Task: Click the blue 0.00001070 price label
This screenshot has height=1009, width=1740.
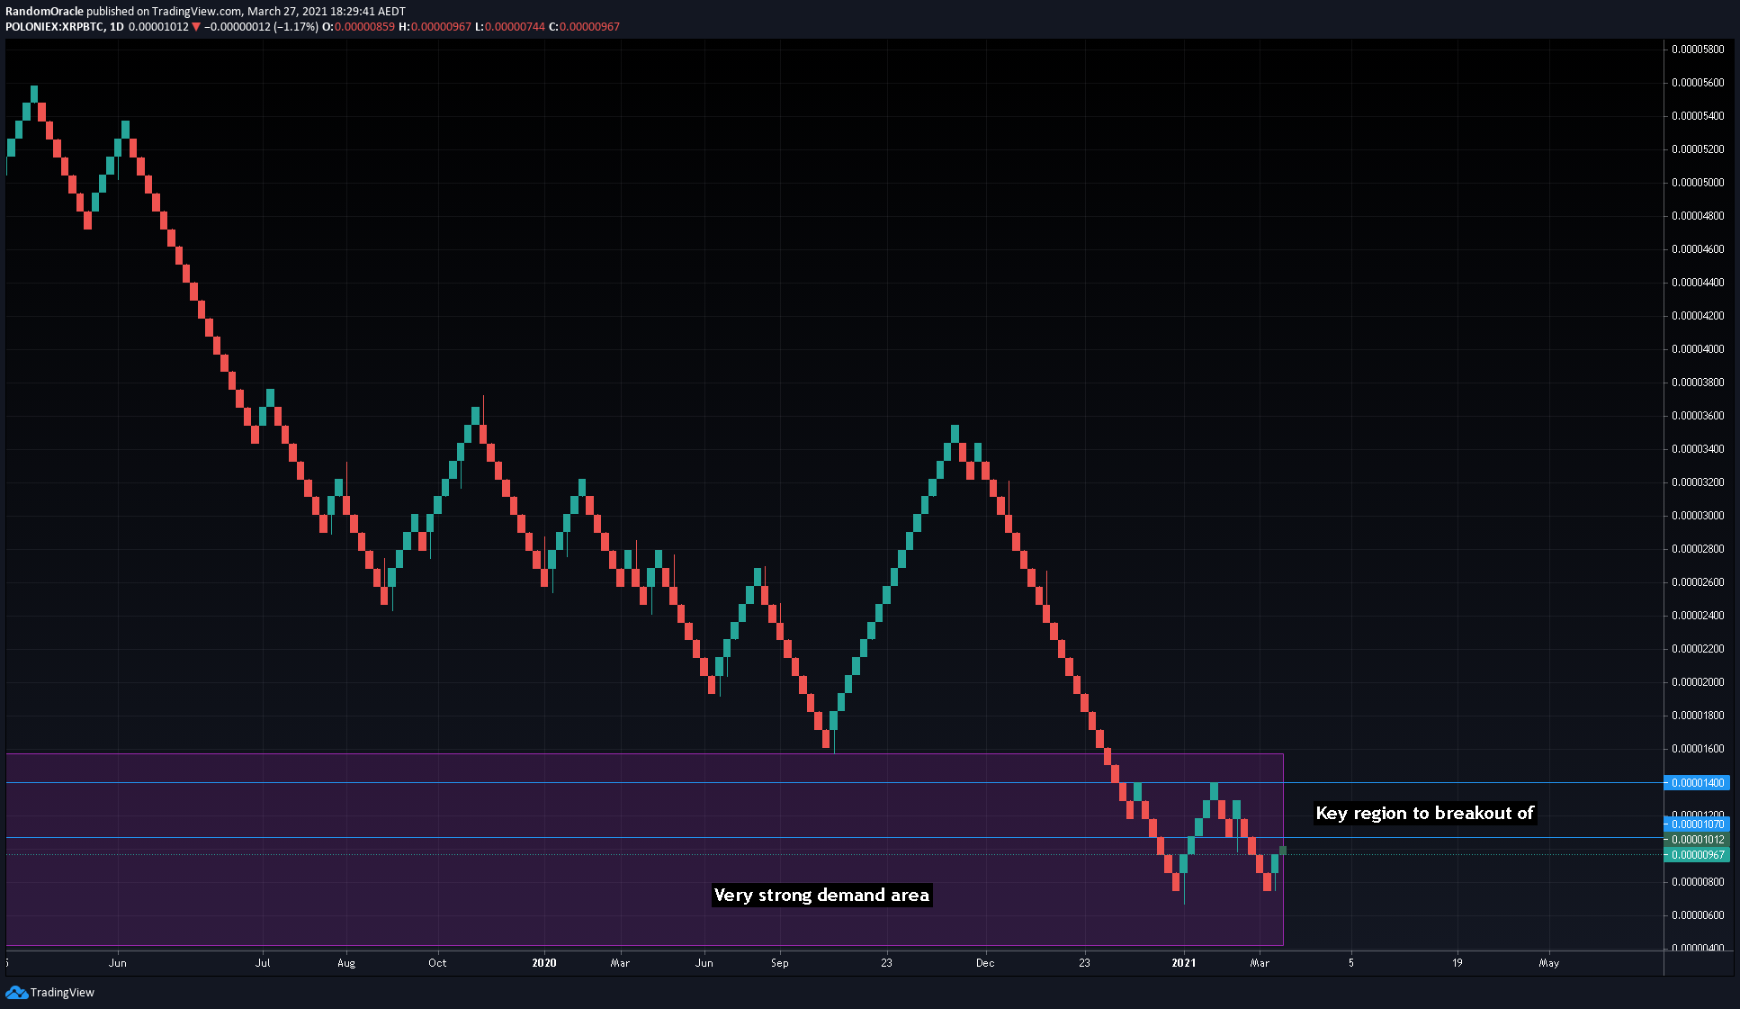Action: point(1697,824)
